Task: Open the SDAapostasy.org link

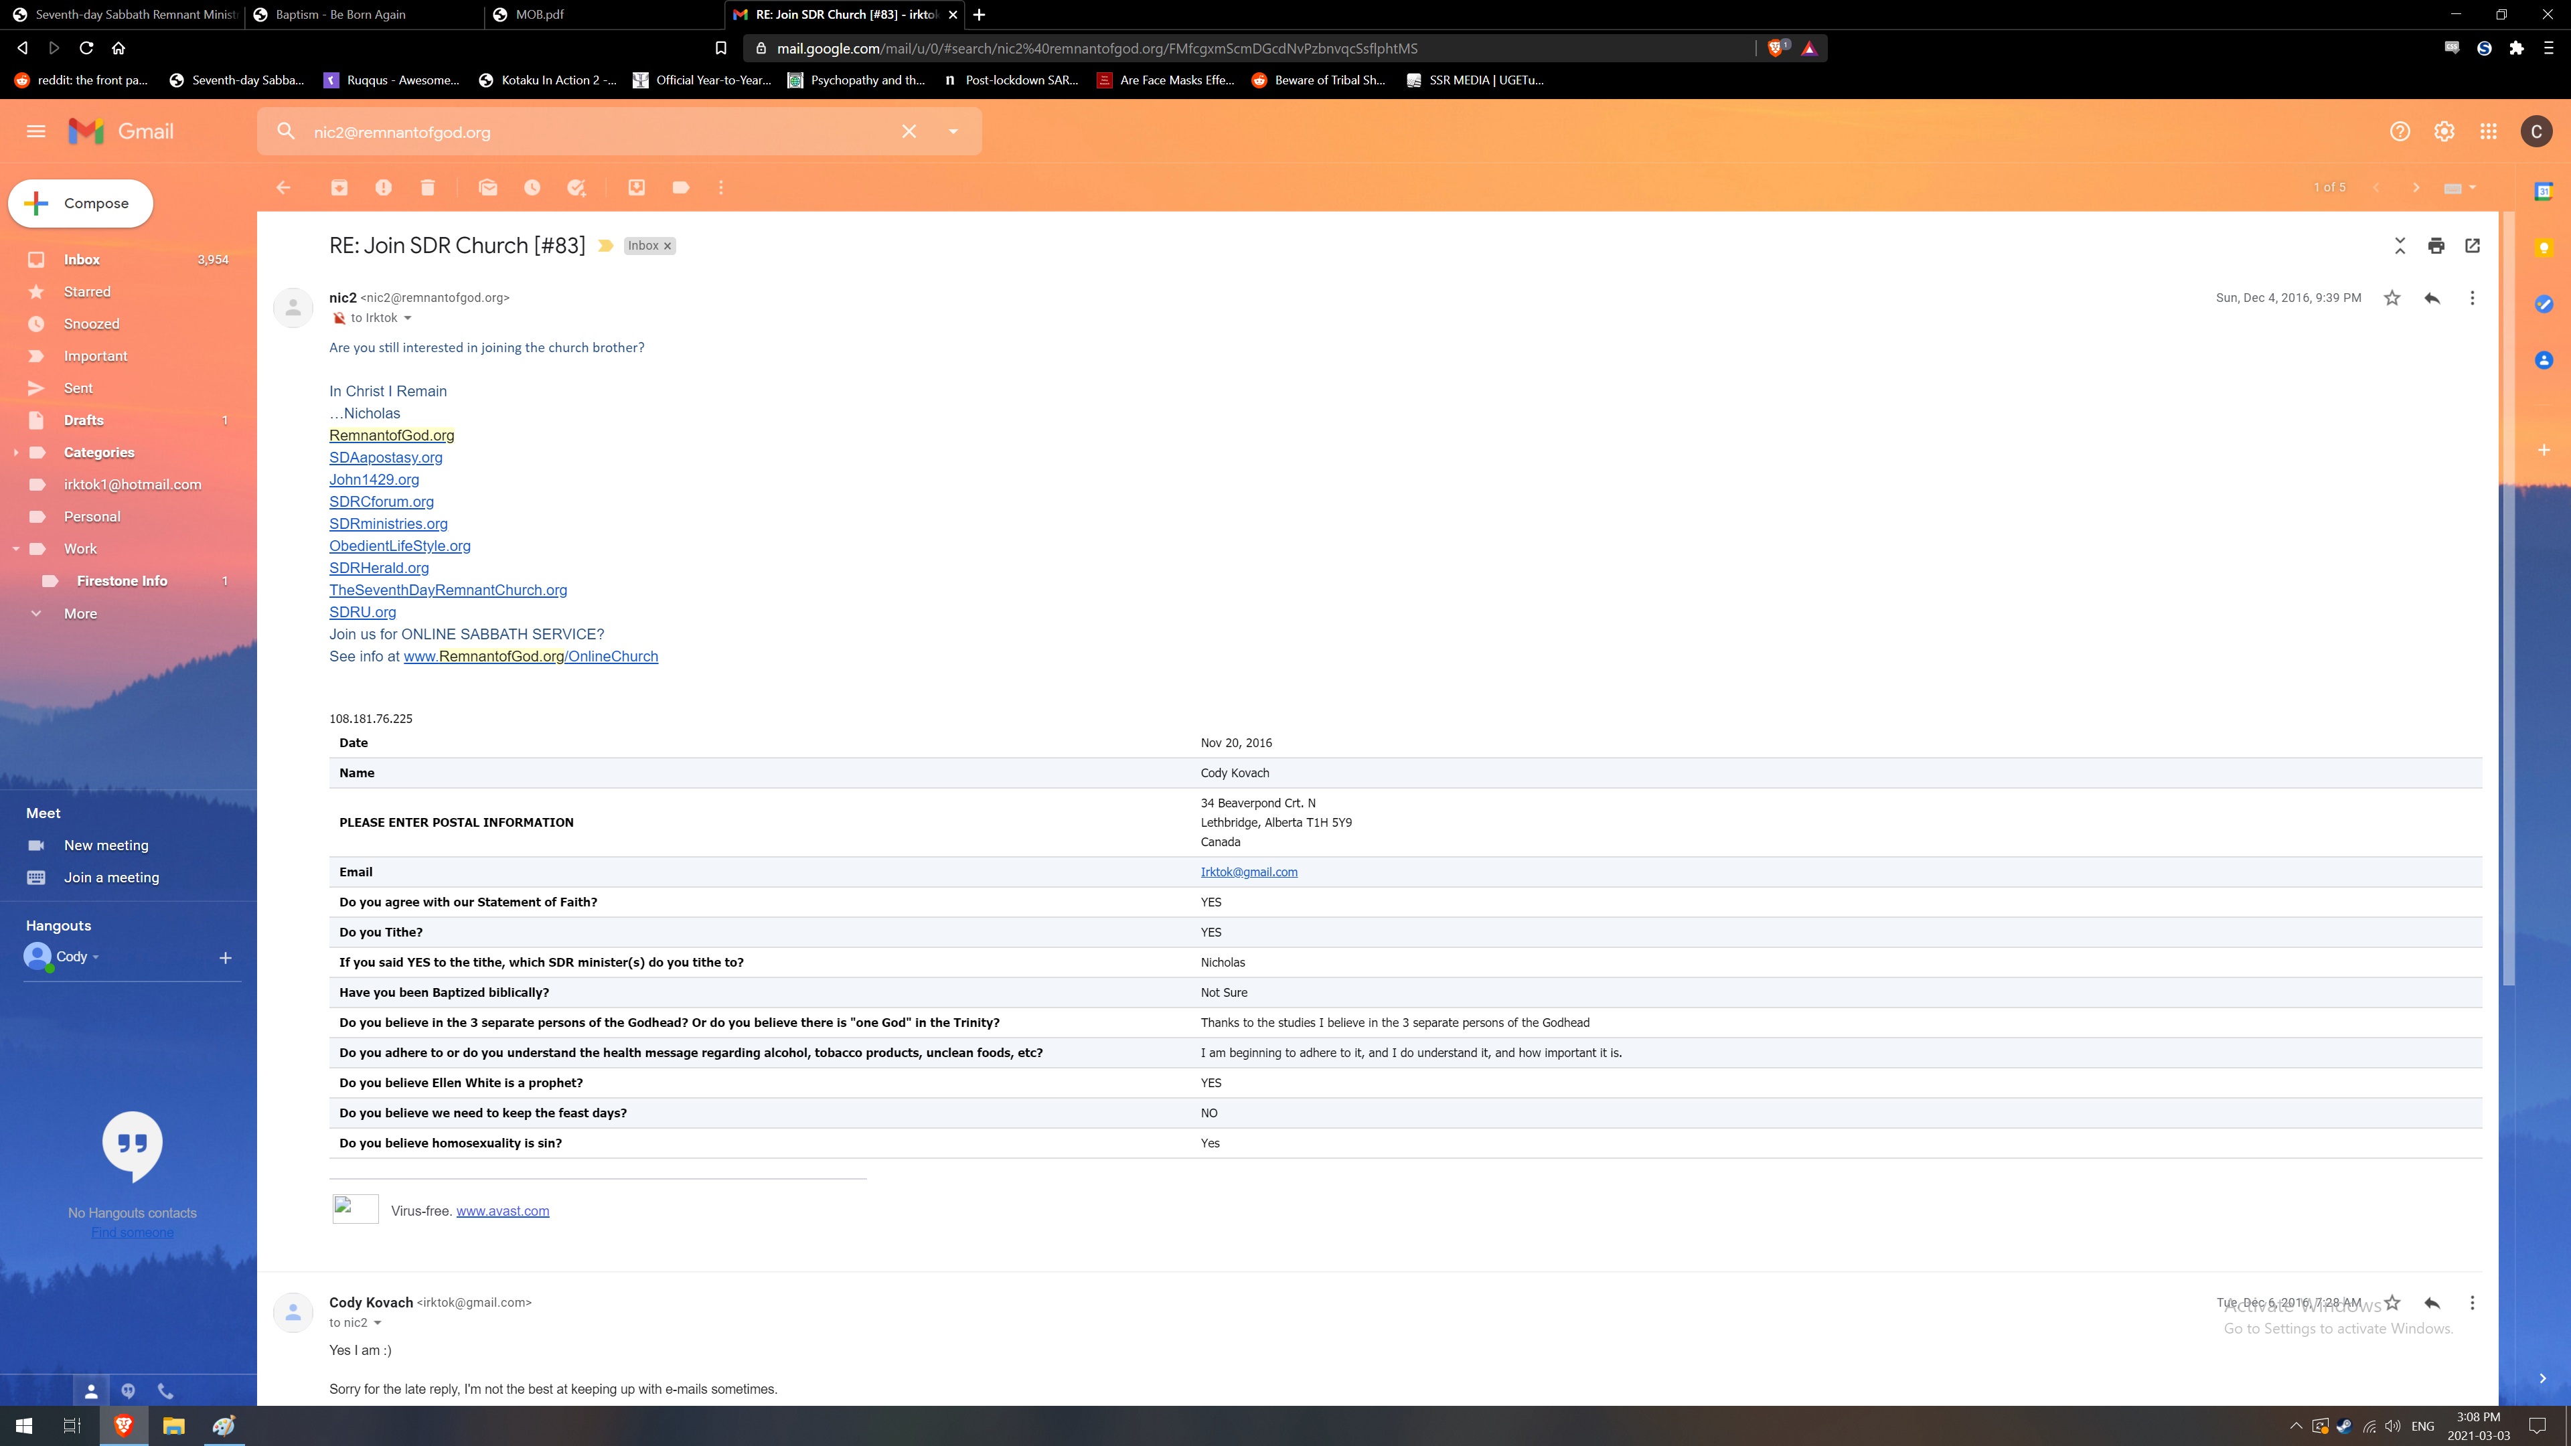Action: [x=385, y=458]
